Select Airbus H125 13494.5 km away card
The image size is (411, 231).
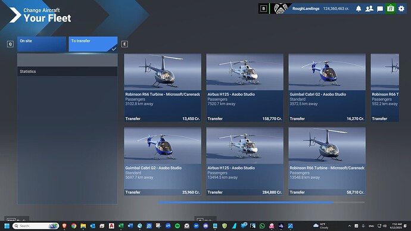click(245, 161)
